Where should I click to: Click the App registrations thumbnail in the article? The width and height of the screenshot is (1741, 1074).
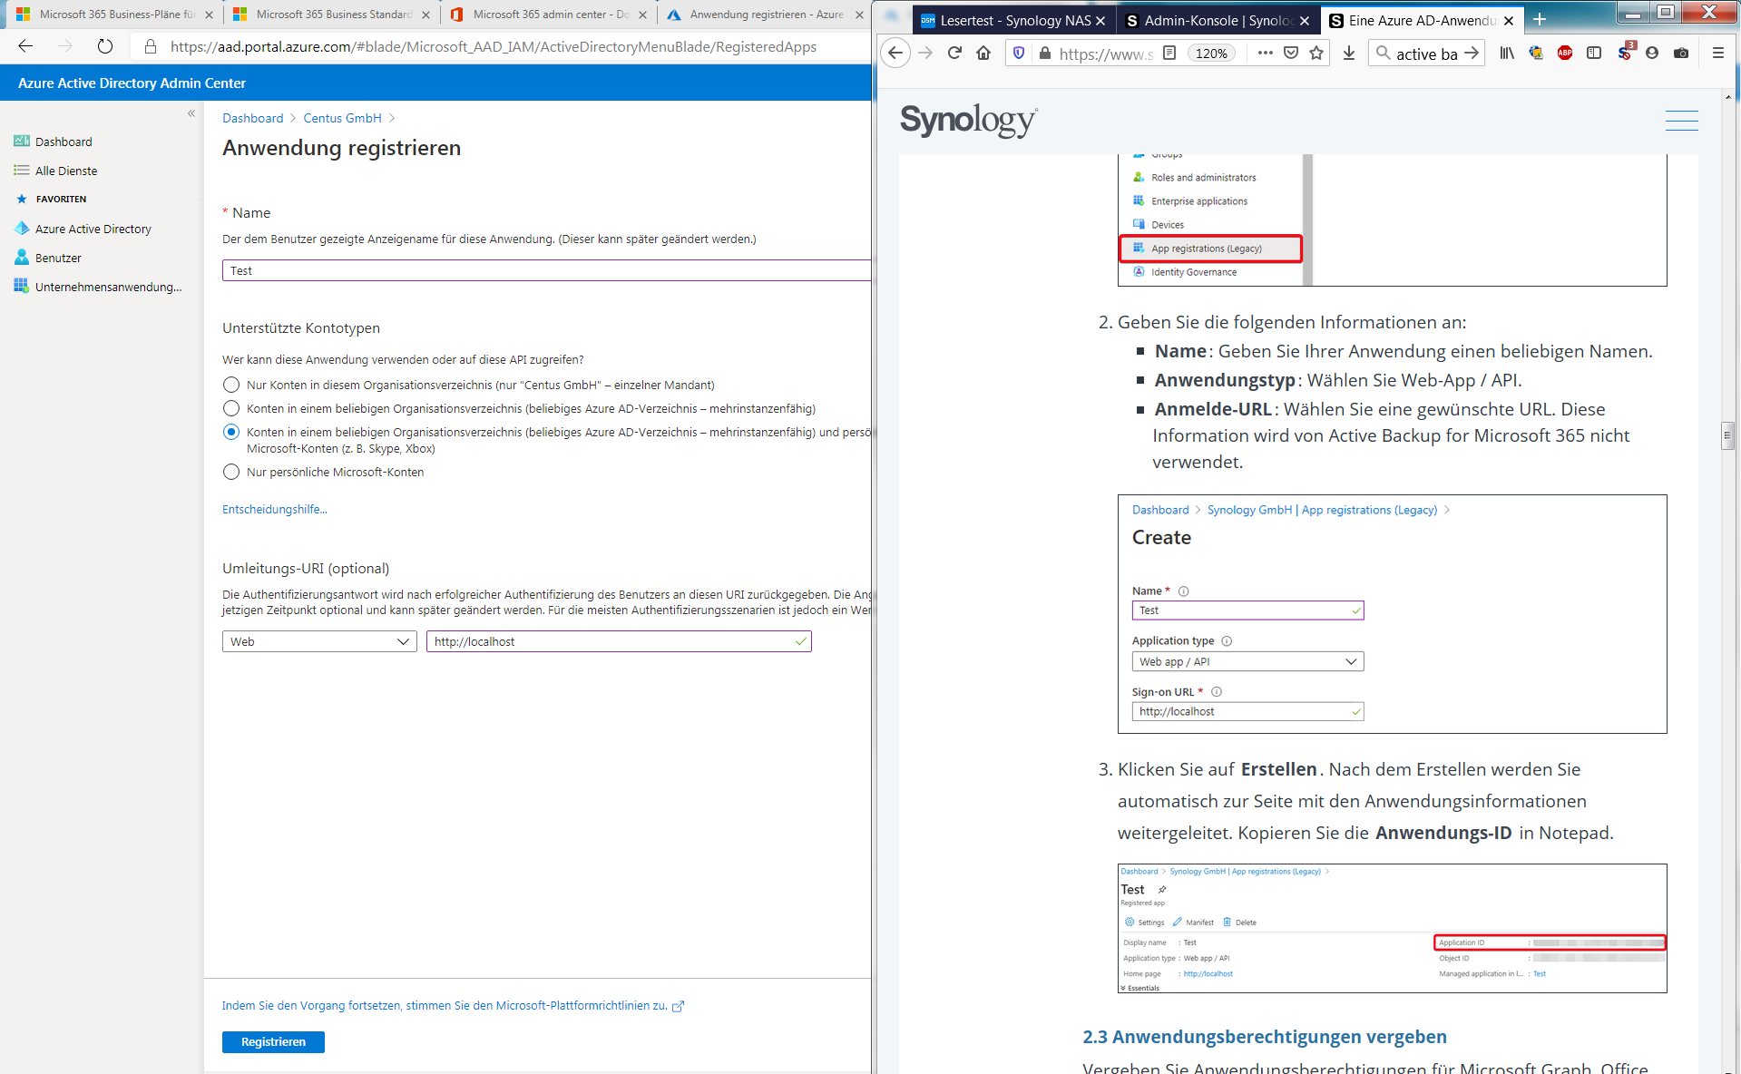1392,220
